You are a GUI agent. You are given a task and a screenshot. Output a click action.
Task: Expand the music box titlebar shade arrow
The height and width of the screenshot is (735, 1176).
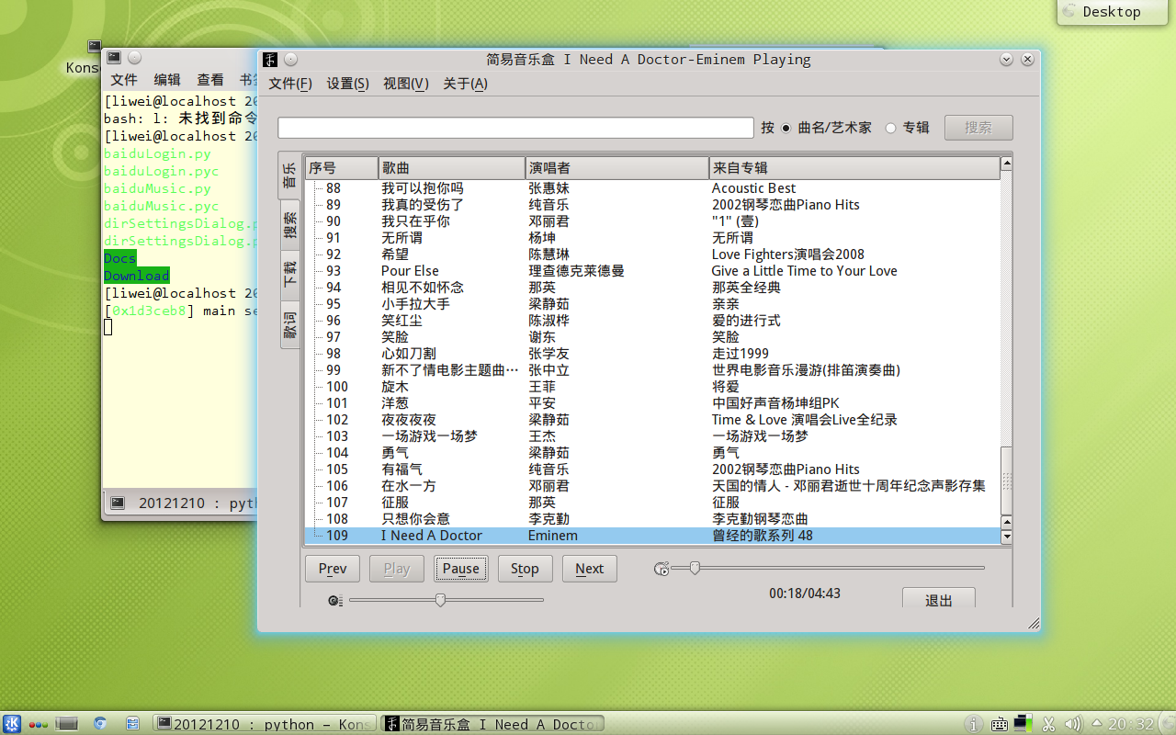[x=1006, y=59]
